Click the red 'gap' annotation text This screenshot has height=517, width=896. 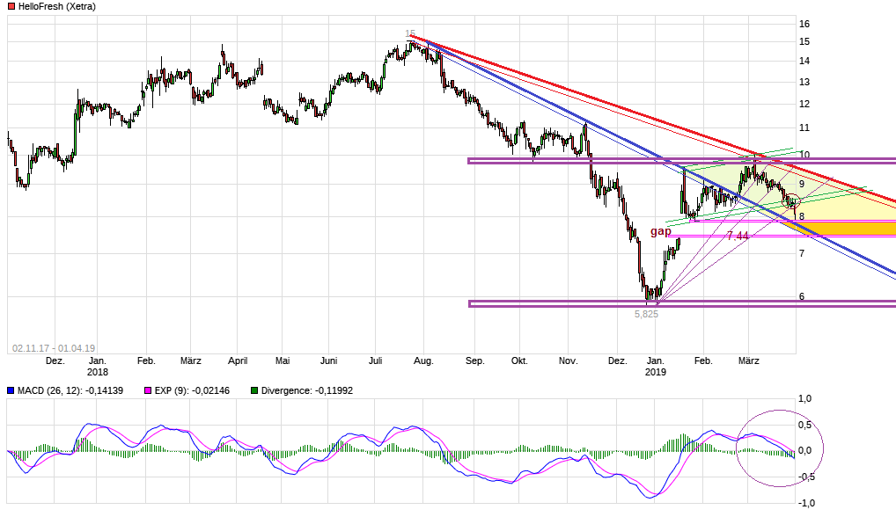tap(661, 231)
